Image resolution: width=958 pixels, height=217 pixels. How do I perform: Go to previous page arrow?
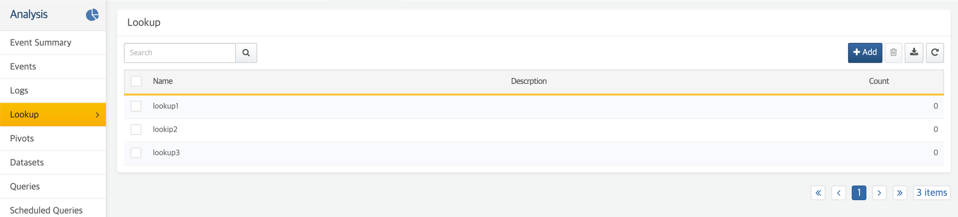(x=839, y=193)
